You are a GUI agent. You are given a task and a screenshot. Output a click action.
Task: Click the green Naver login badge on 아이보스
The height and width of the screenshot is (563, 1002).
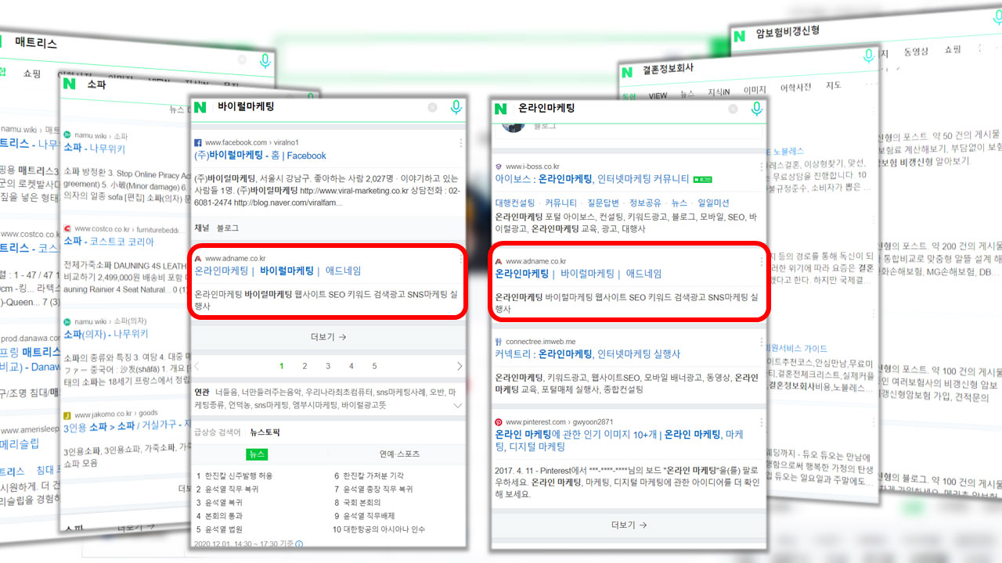(x=702, y=179)
